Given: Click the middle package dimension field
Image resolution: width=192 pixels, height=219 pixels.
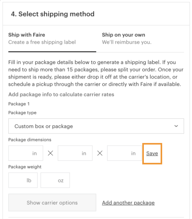Looking at the screenshot, I should point(75,153).
